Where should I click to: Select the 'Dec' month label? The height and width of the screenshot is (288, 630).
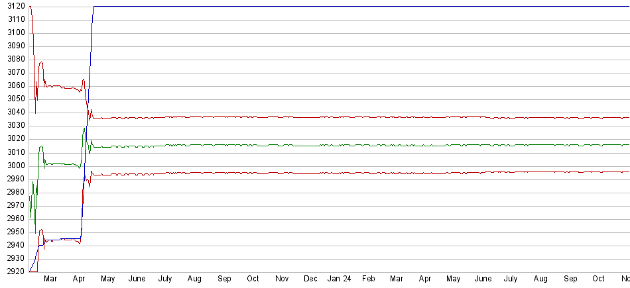pyautogui.click(x=310, y=279)
